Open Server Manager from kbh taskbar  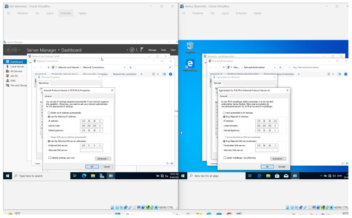(102, 176)
